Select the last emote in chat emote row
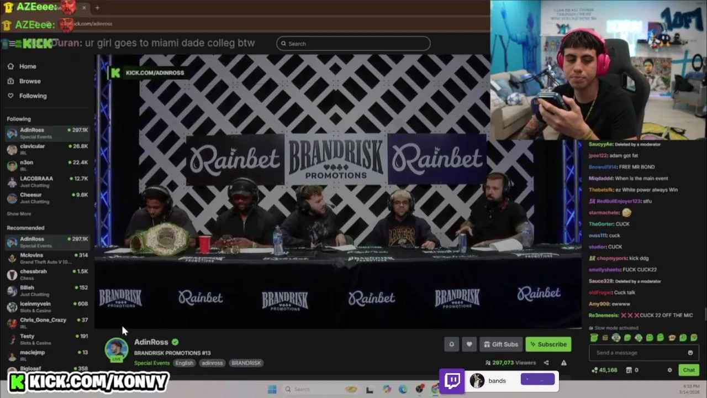This screenshot has height=398, width=707. coord(694,338)
